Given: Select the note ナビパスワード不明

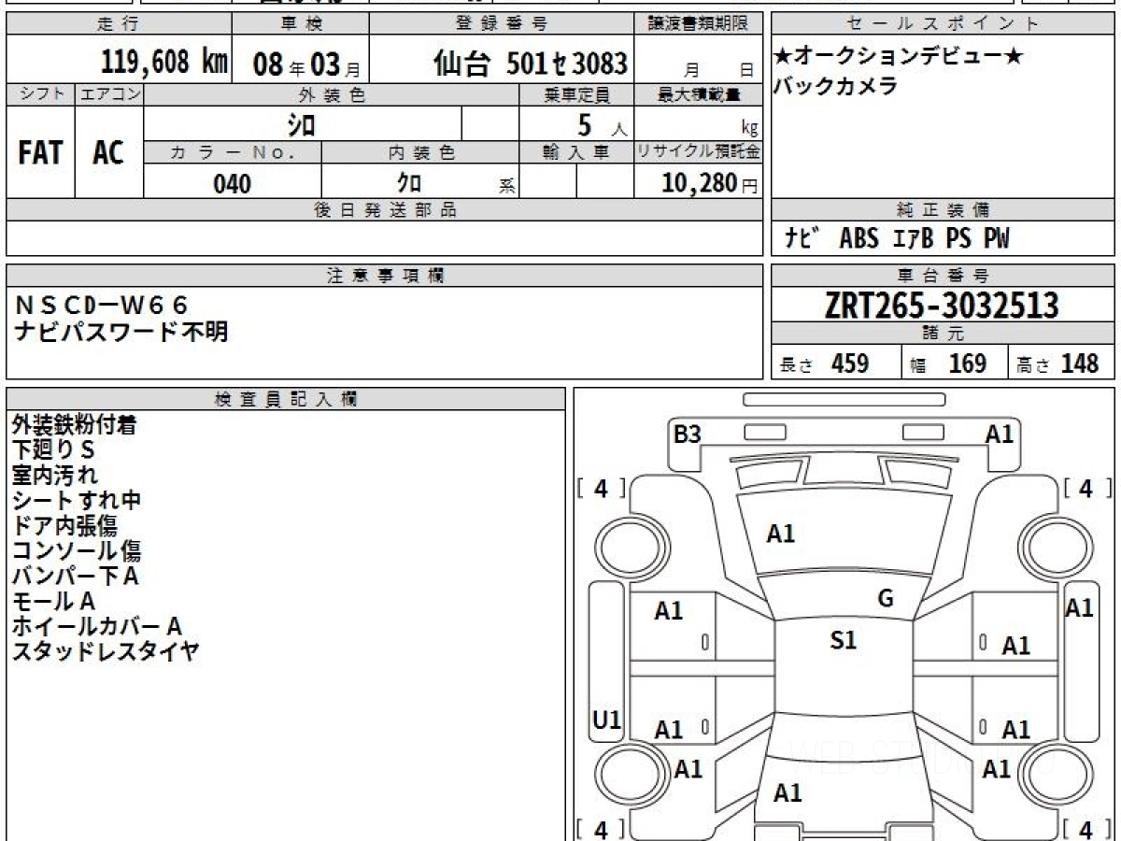Looking at the screenshot, I should pos(121,332).
